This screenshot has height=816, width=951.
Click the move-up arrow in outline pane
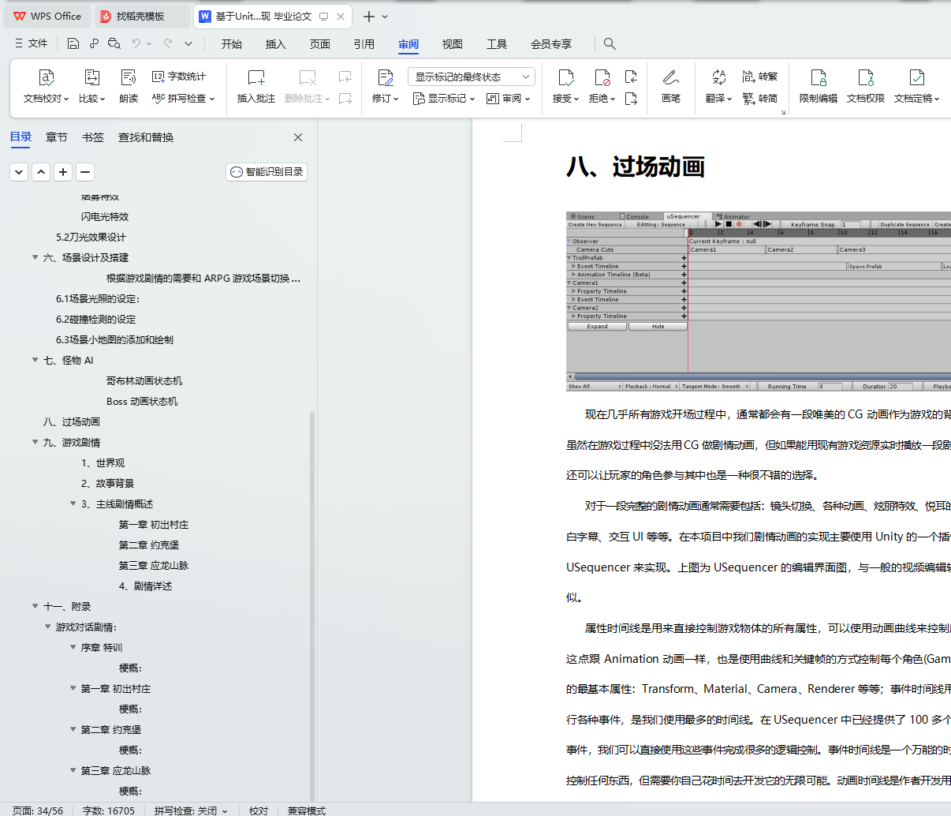pyautogui.click(x=41, y=171)
